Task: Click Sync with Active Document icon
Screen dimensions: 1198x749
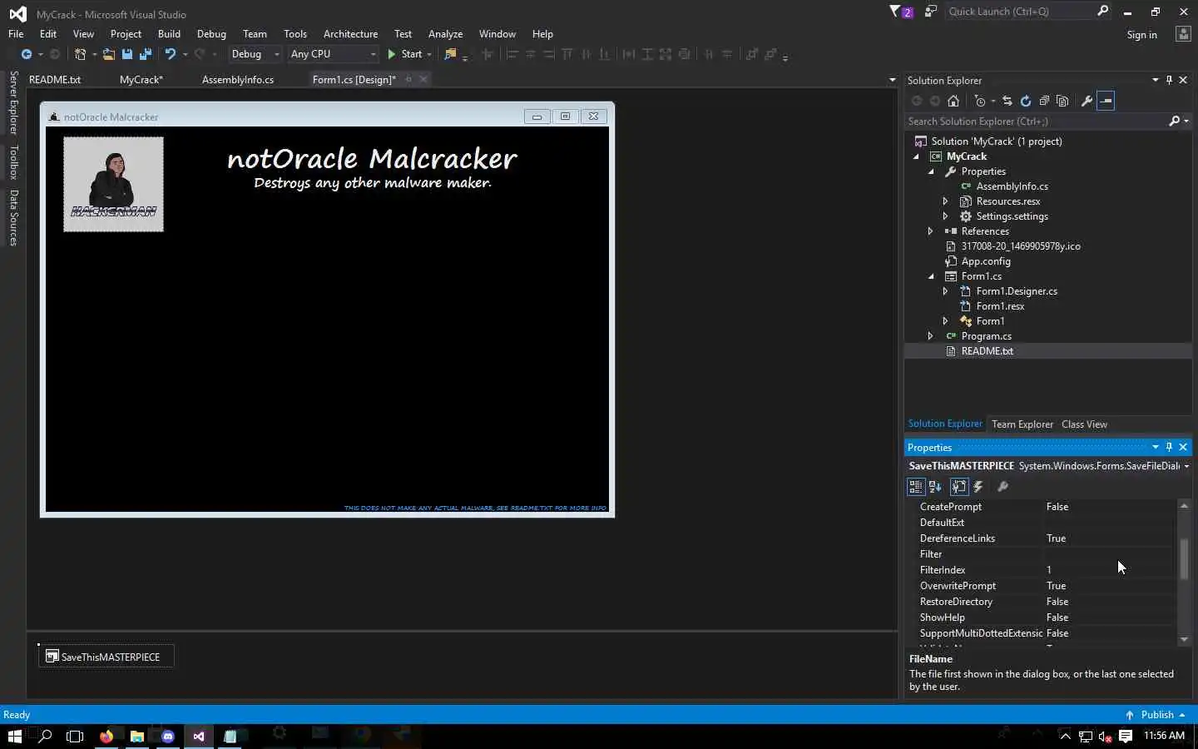Action: 1007,101
